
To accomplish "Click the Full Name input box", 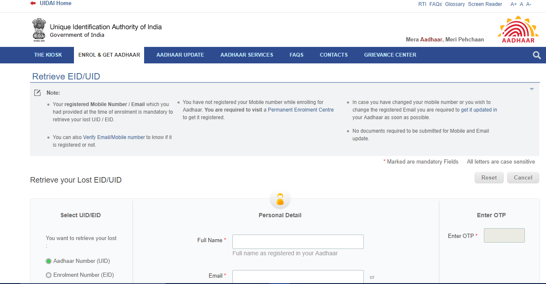I will pos(298,241).
